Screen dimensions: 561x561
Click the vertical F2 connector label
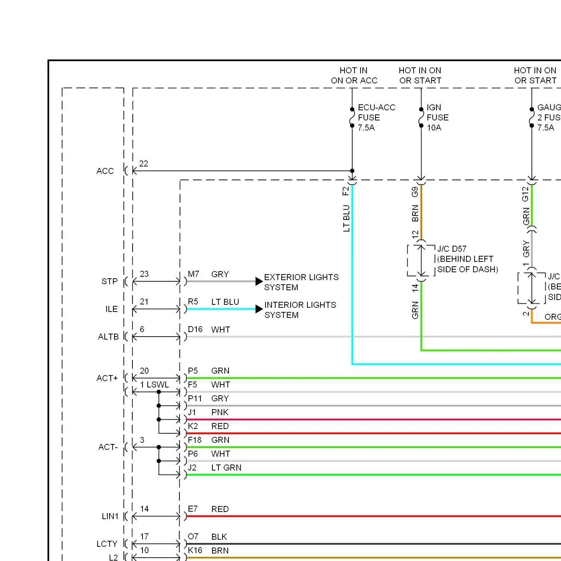(x=346, y=191)
